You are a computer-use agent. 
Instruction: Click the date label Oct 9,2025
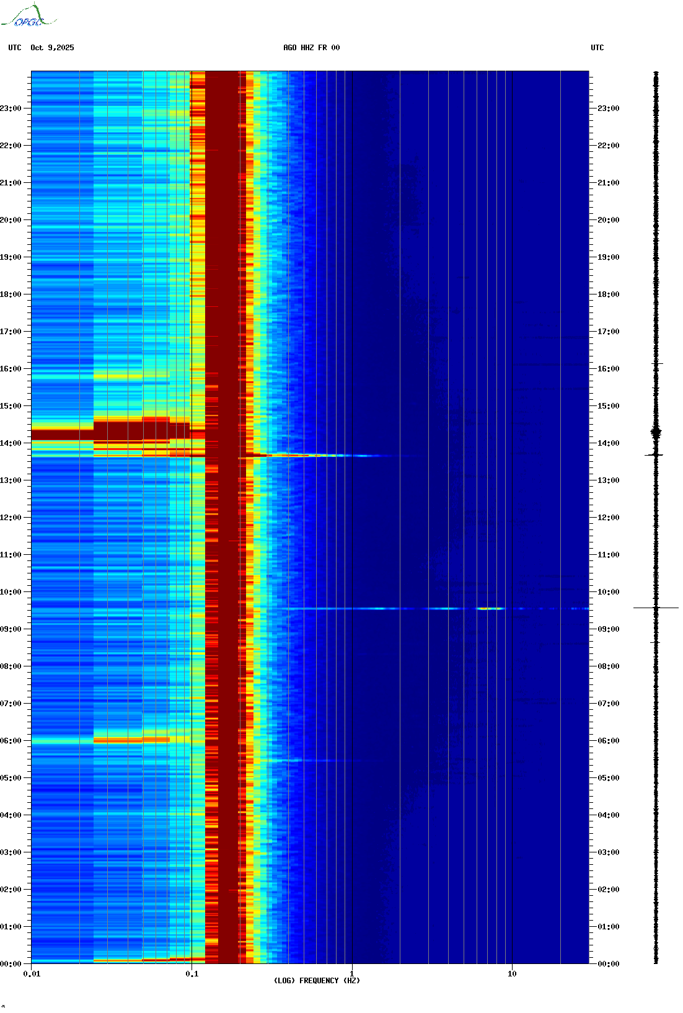(x=52, y=48)
